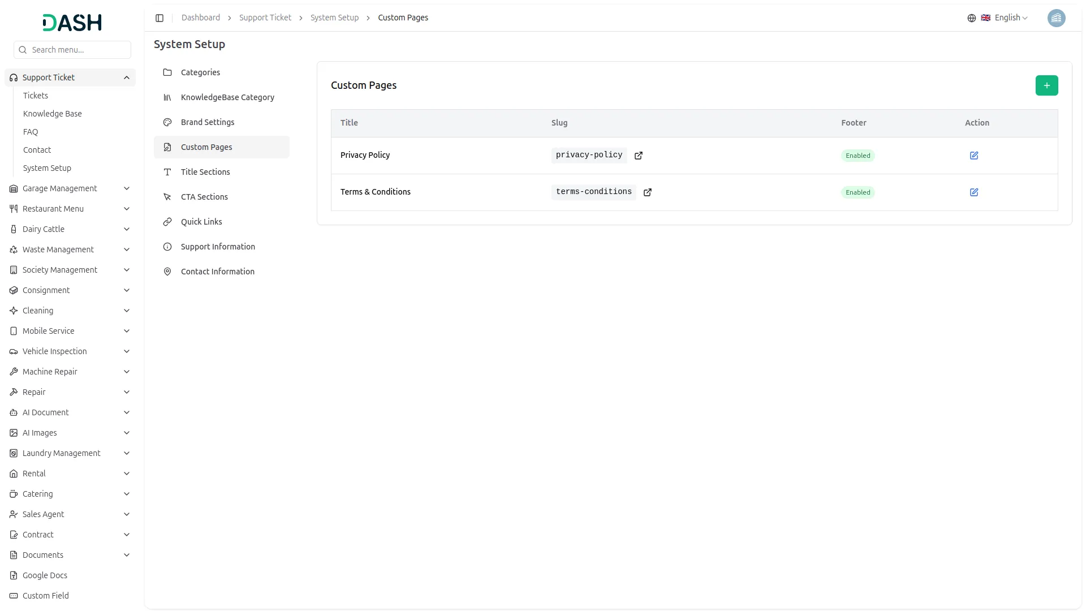Click the globe language icon
Screen dimensions: 1086x611
click(x=971, y=18)
